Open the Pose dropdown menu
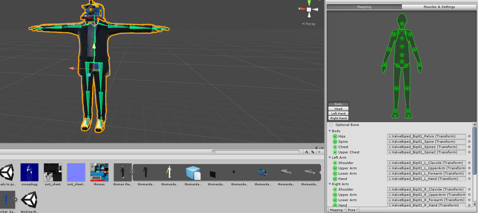The width and height of the screenshot is (478, 213). 353,210
